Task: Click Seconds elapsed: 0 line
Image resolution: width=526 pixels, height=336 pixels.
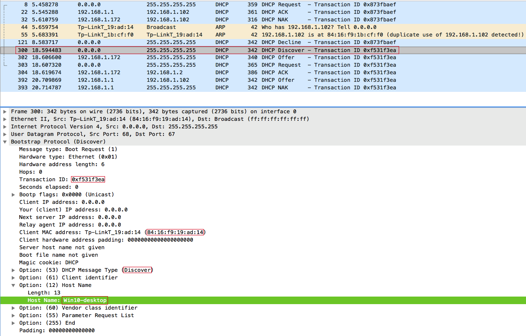Action: tap(49, 187)
